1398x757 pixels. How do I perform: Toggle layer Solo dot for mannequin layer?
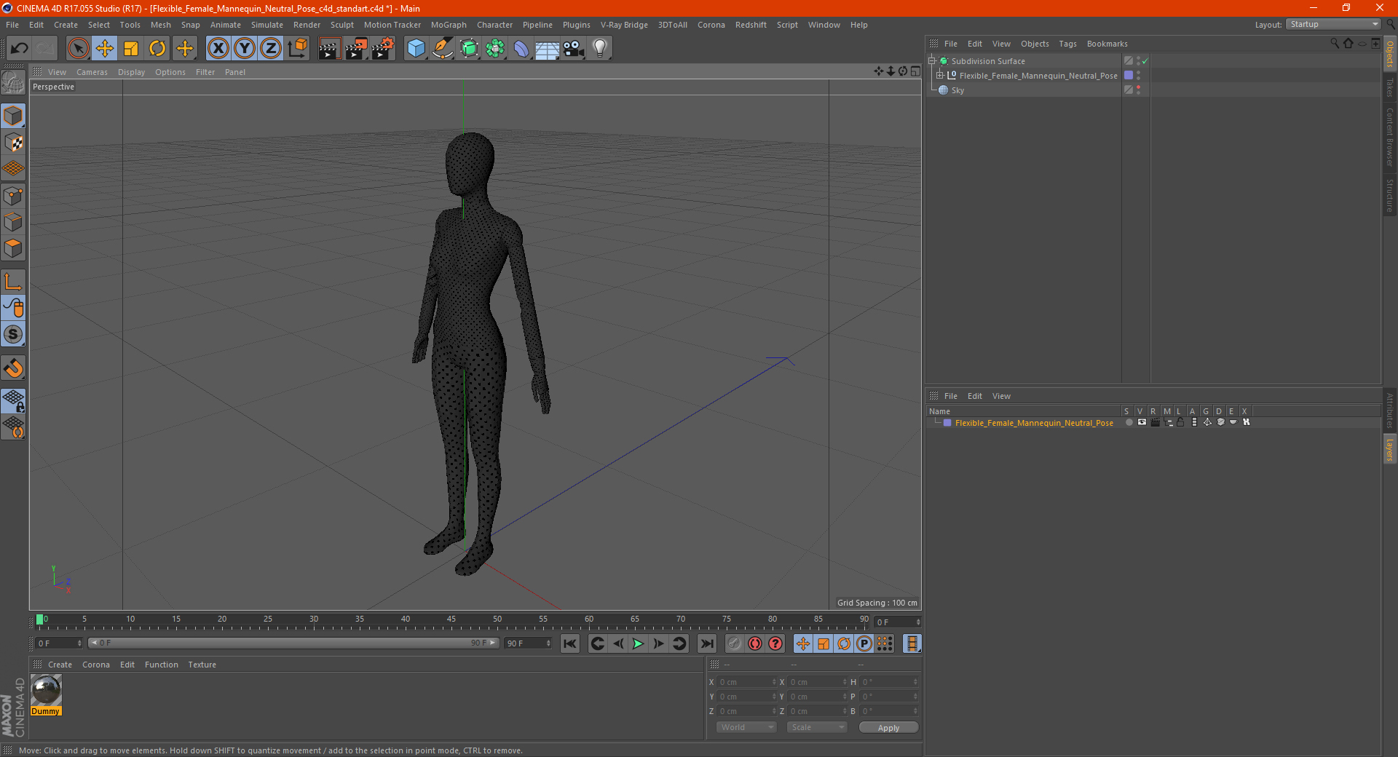1129,422
